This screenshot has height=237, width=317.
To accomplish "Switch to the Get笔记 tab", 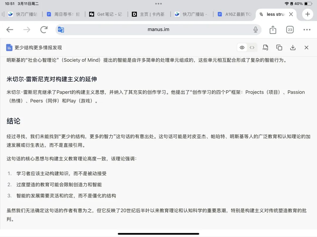I will (x=106, y=14).
